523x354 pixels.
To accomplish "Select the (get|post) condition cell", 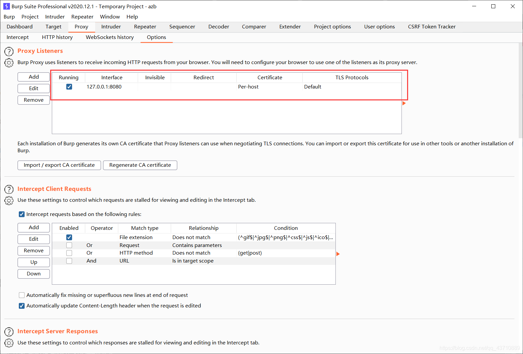I will [x=286, y=253].
